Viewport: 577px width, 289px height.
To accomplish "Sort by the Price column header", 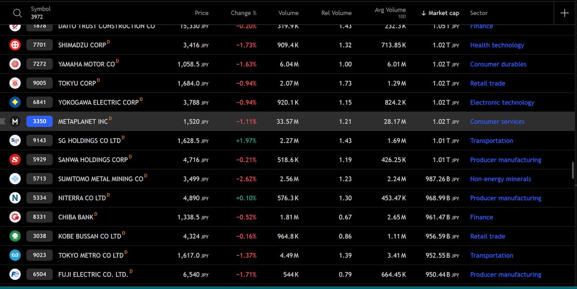I will coord(201,13).
